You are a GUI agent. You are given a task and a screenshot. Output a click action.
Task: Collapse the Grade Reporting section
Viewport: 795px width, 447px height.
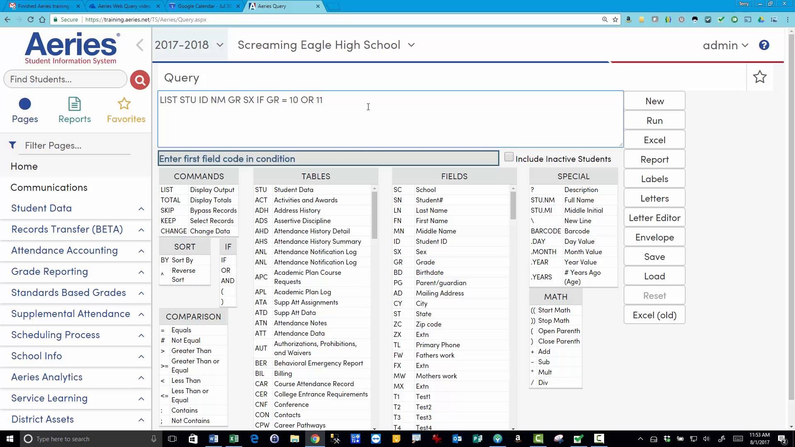[x=141, y=272]
